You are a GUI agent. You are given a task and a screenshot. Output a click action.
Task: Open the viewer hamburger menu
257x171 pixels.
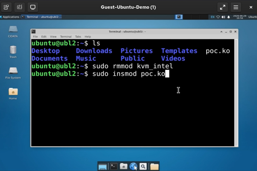pyautogui.click(x=236, y=7)
